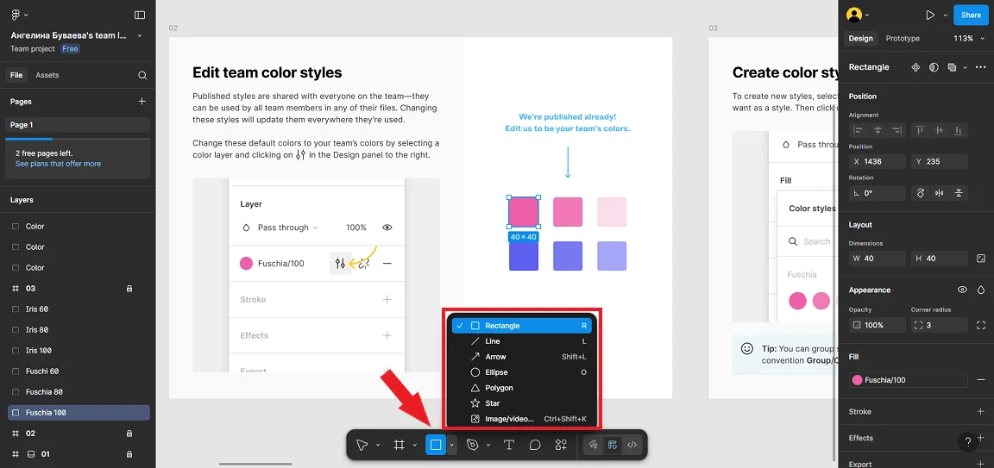
Task: Select the Pen tool in the toolbar
Action: point(472,445)
